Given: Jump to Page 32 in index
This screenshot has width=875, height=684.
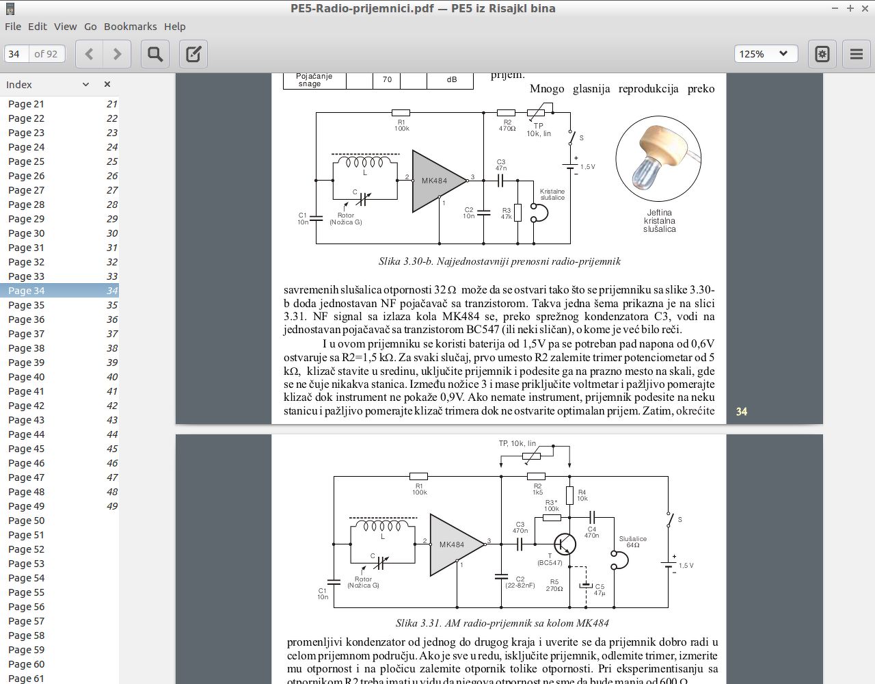Looking at the screenshot, I should coord(59,262).
